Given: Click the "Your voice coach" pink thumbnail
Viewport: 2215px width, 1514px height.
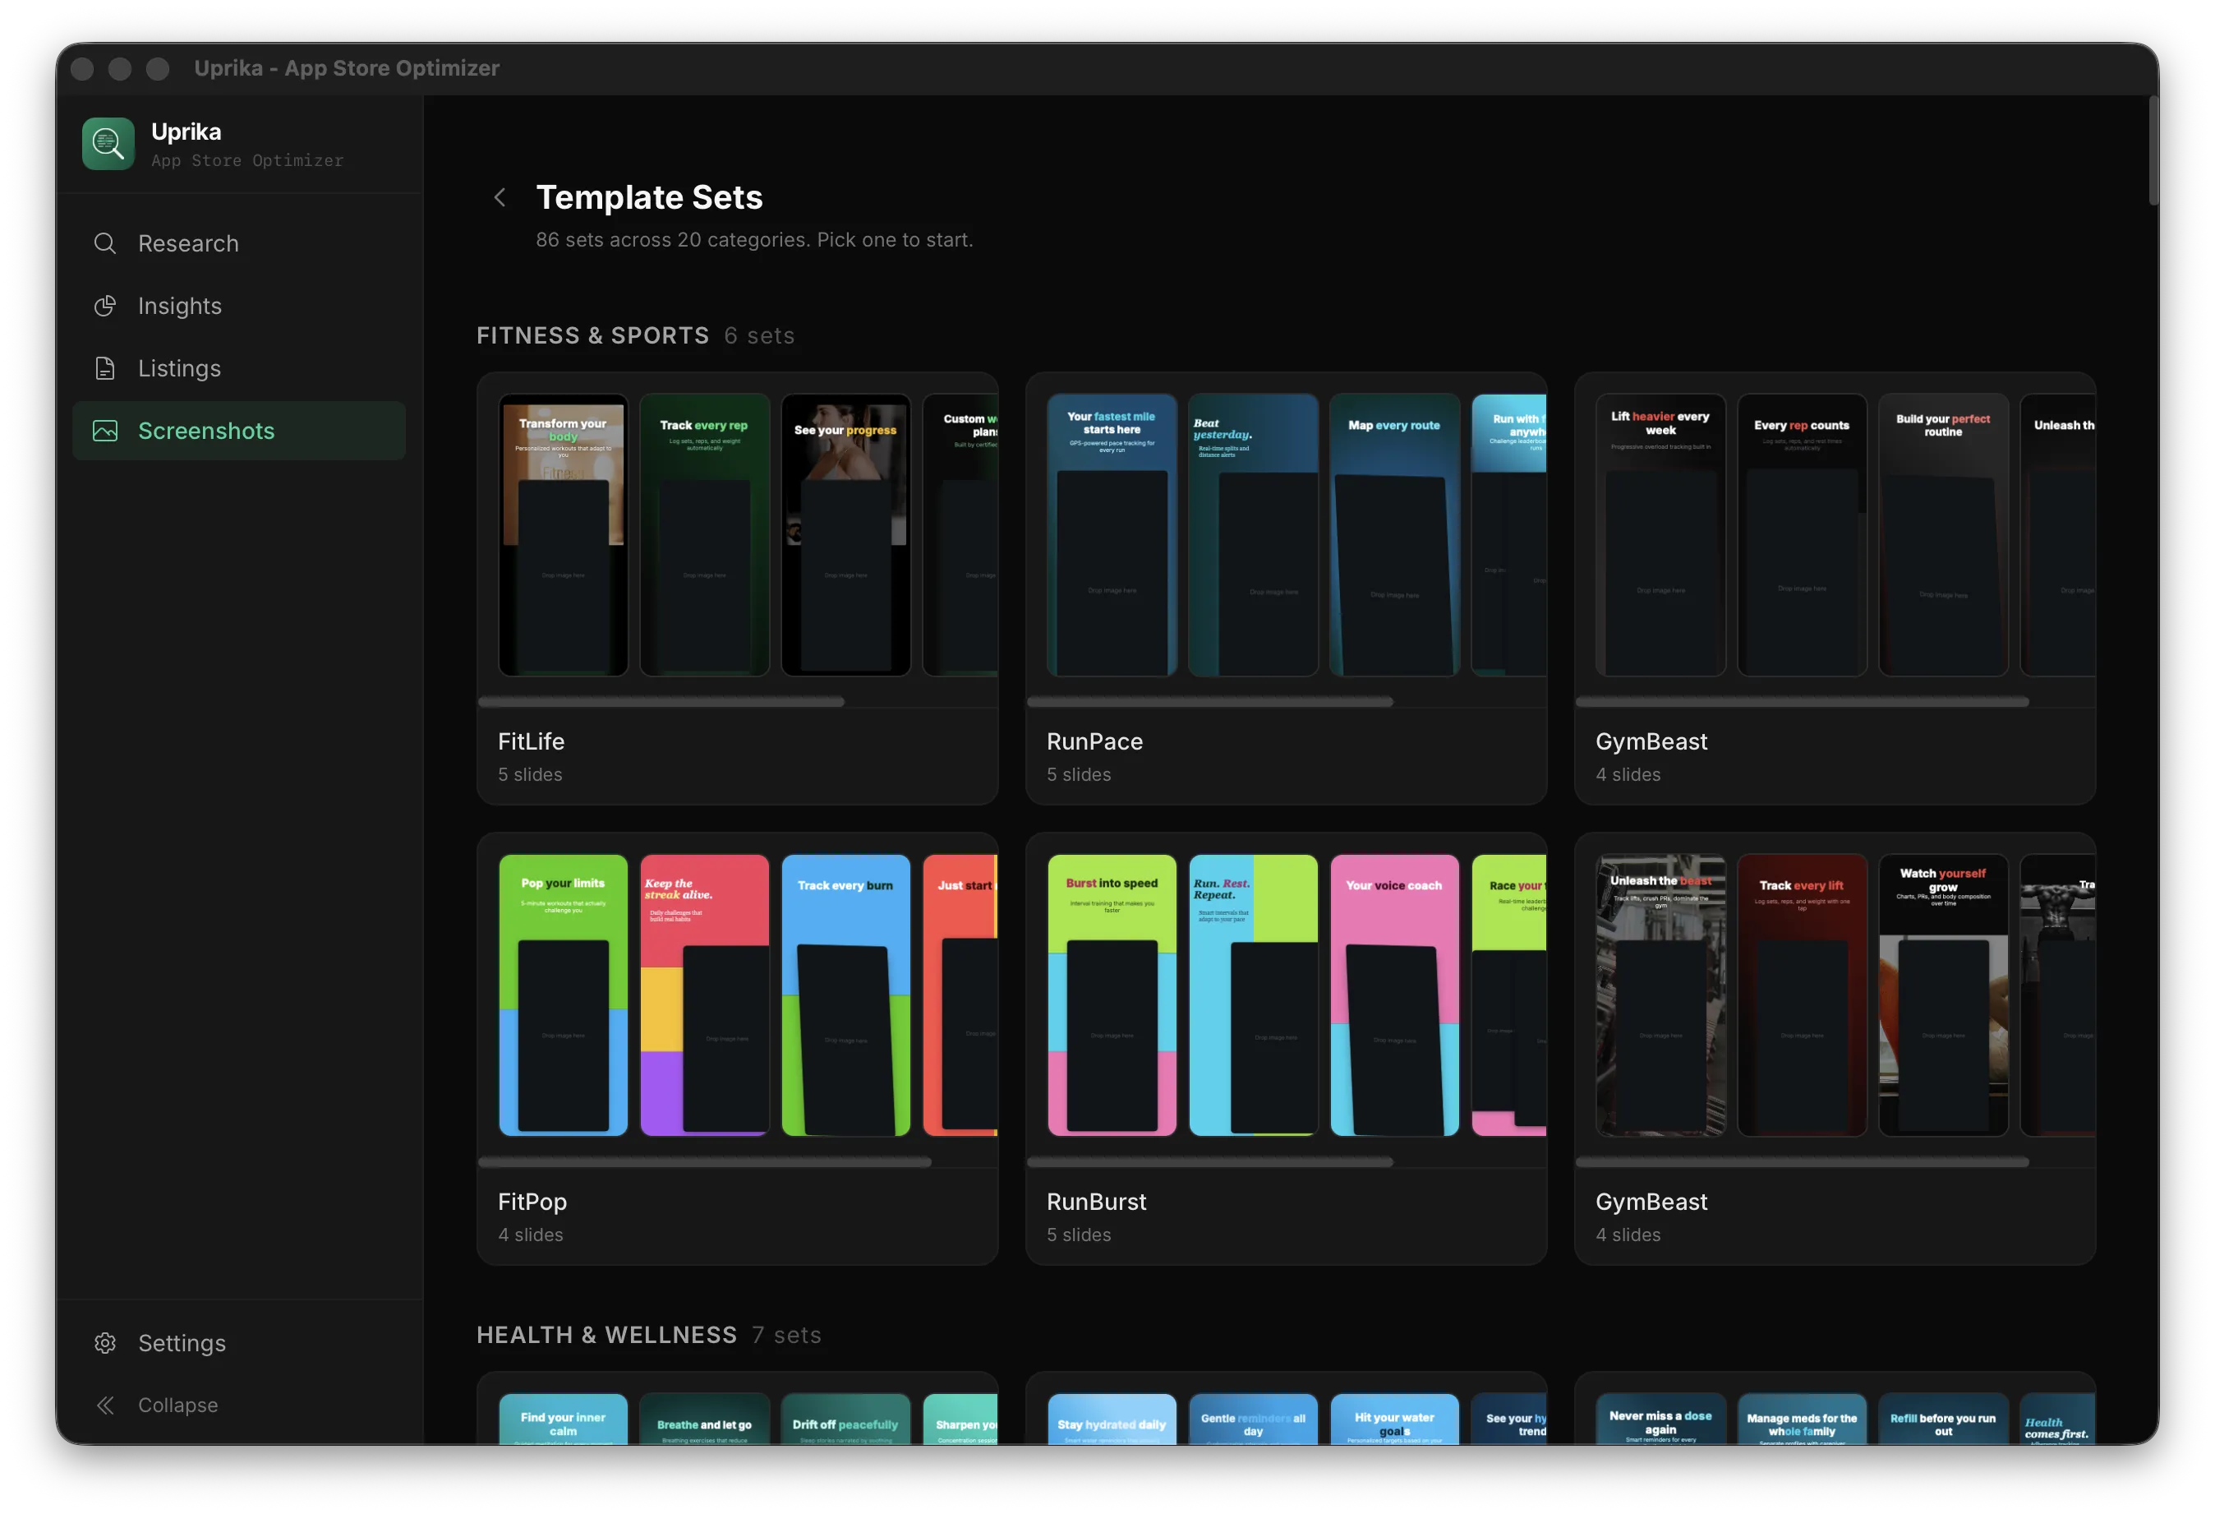Looking at the screenshot, I should (1393, 995).
